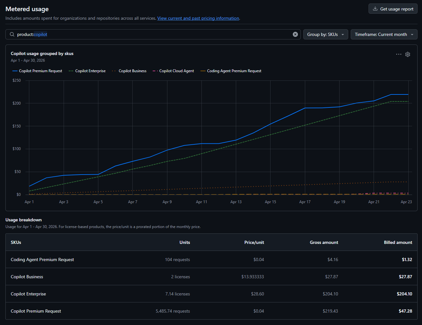Open the Group by: SKUs dropdown
Viewport: 422px width, 325px height.
[x=326, y=34]
